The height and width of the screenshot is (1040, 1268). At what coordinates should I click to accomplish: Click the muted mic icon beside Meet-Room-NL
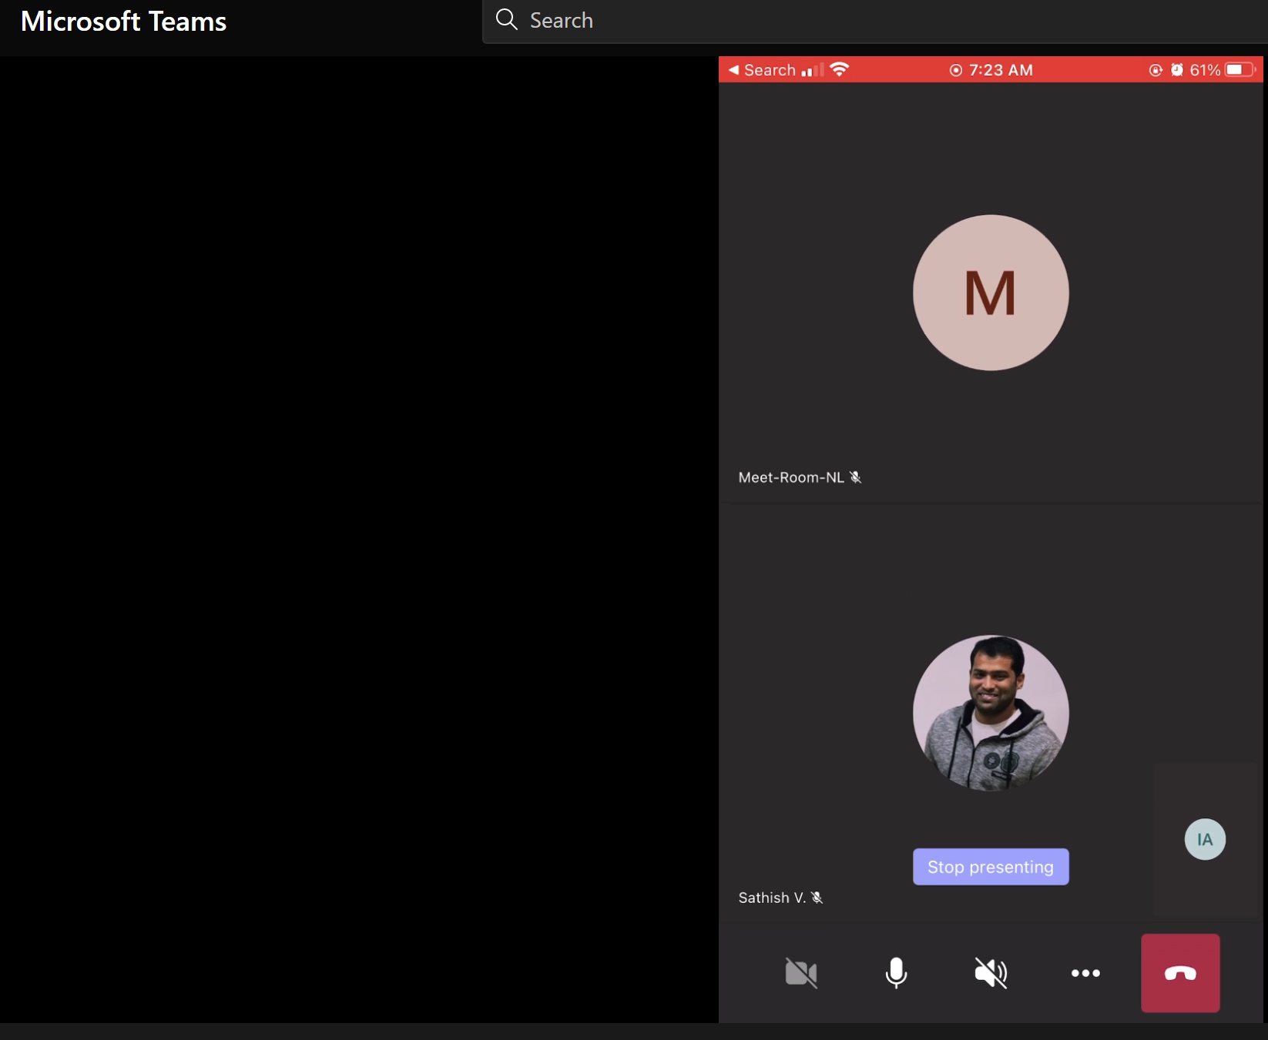[x=855, y=477]
